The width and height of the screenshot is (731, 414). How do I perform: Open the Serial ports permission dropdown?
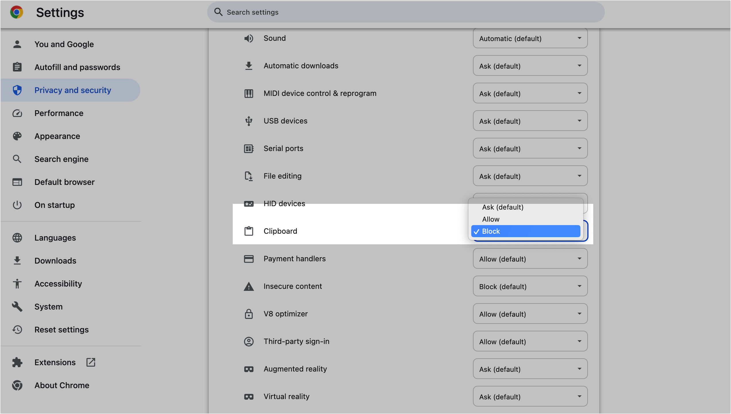[530, 148]
